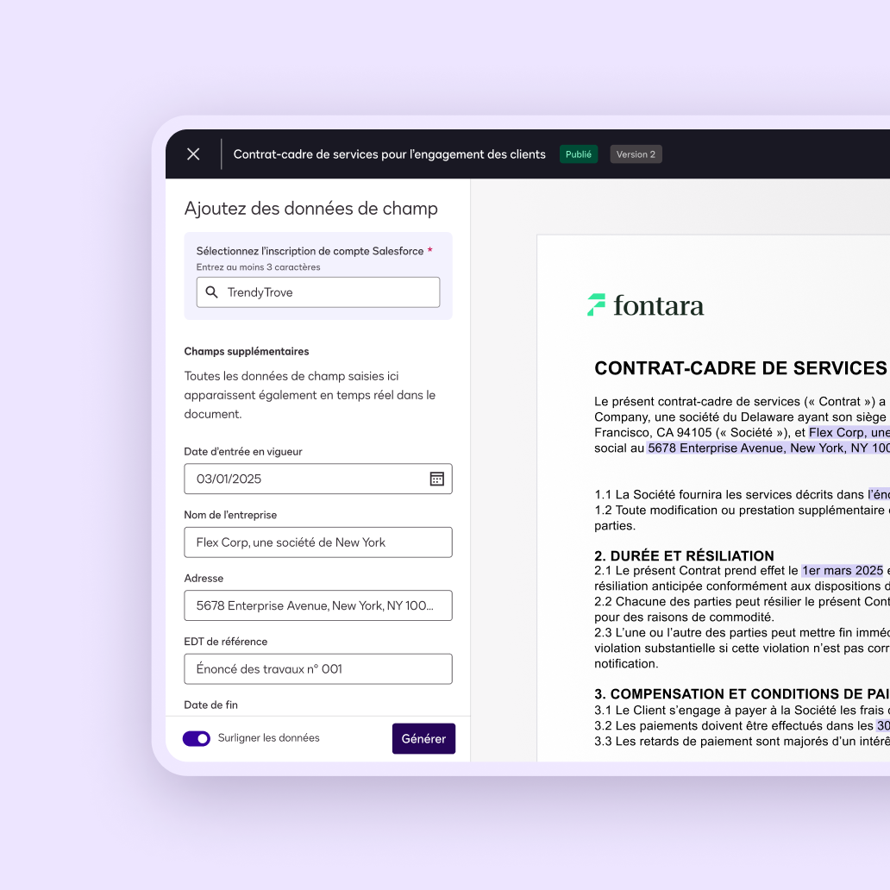Click the Version 2 badge
Image resolution: width=890 pixels, height=890 pixels.
click(x=636, y=154)
